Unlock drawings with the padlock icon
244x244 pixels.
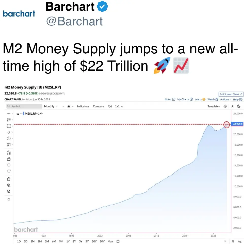9,159
